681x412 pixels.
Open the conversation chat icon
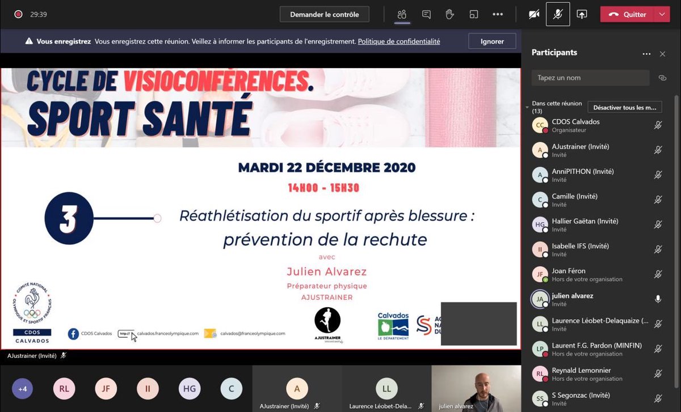426,15
